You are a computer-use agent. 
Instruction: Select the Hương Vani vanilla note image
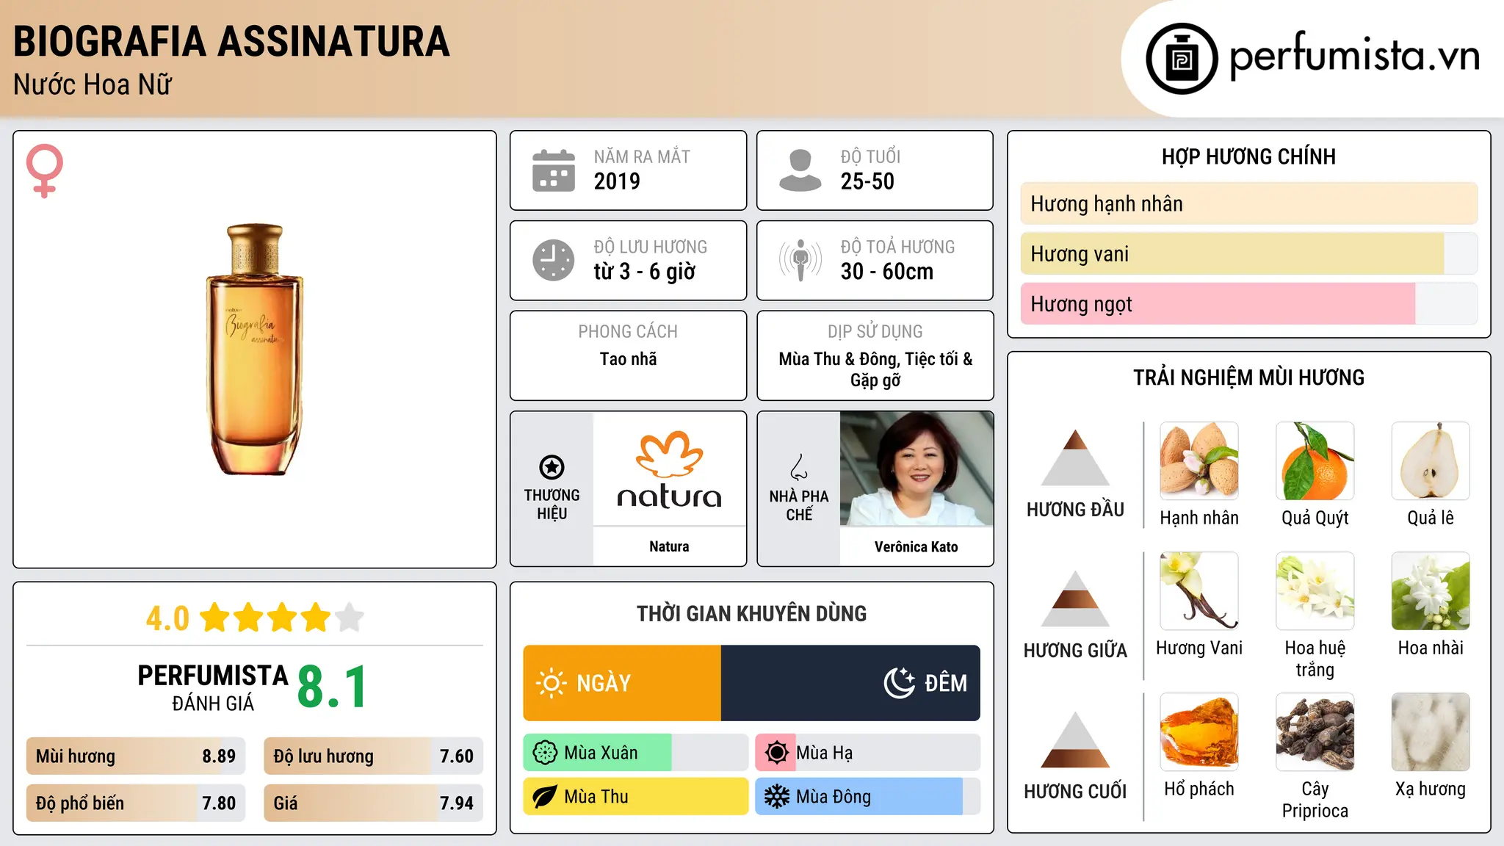pyautogui.click(x=1199, y=591)
